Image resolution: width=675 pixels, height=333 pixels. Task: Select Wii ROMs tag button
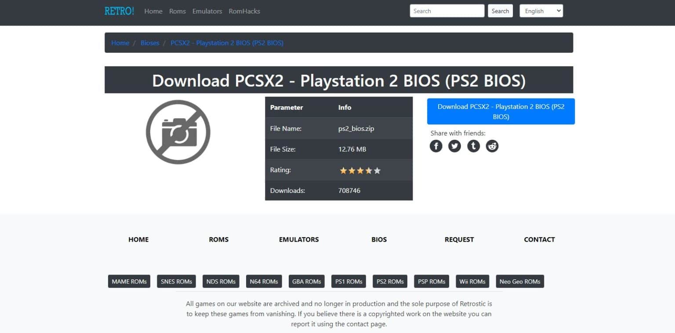click(472, 282)
